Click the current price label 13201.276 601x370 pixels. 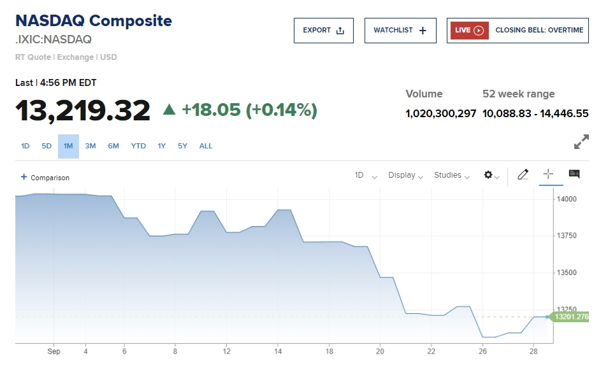pyautogui.click(x=571, y=317)
